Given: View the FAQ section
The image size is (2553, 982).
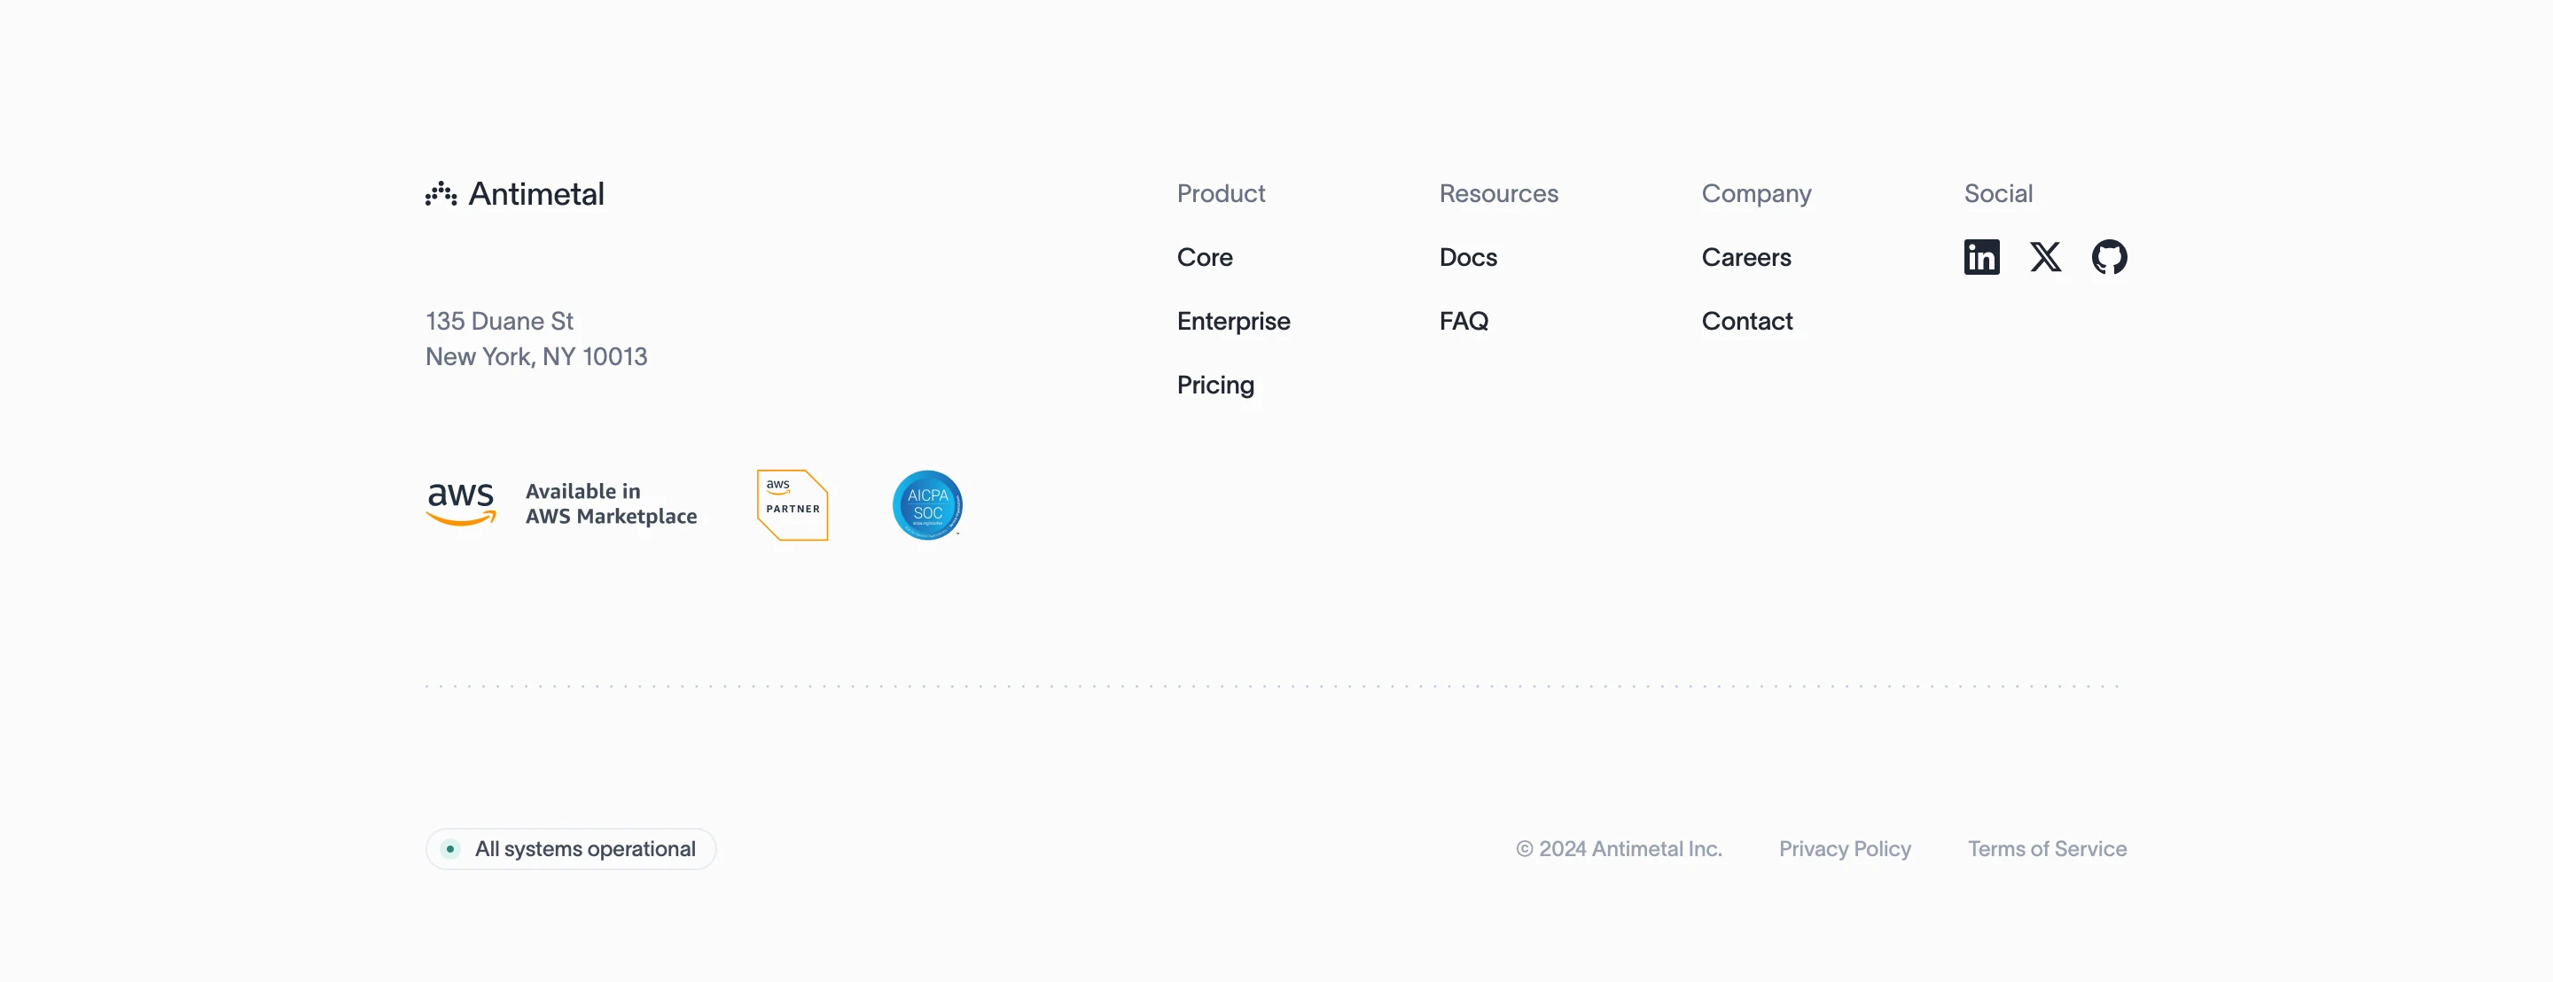Looking at the screenshot, I should point(1464,320).
